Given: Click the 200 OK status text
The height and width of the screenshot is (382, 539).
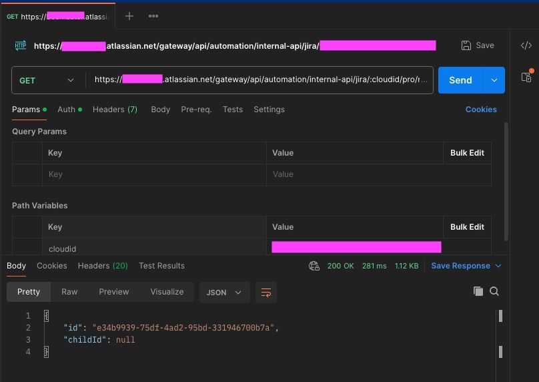Looking at the screenshot, I should coord(340,266).
